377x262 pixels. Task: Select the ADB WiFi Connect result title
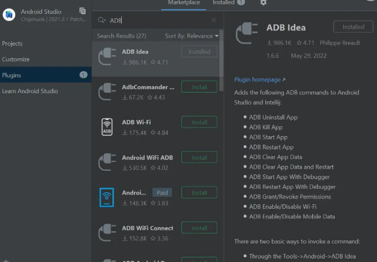click(x=148, y=228)
